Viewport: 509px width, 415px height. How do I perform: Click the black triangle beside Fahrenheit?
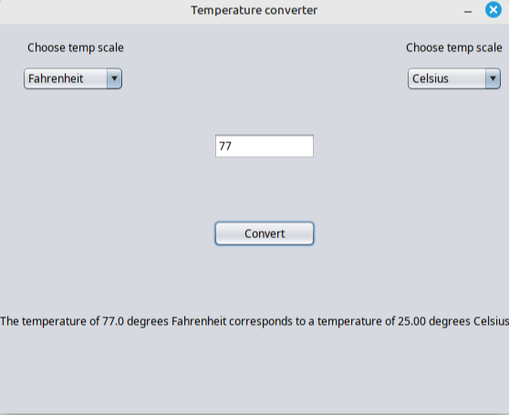pyautogui.click(x=114, y=78)
